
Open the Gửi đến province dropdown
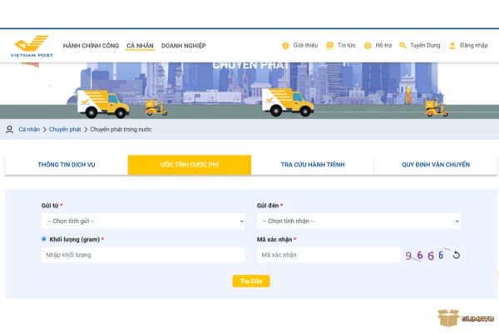(358, 221)
